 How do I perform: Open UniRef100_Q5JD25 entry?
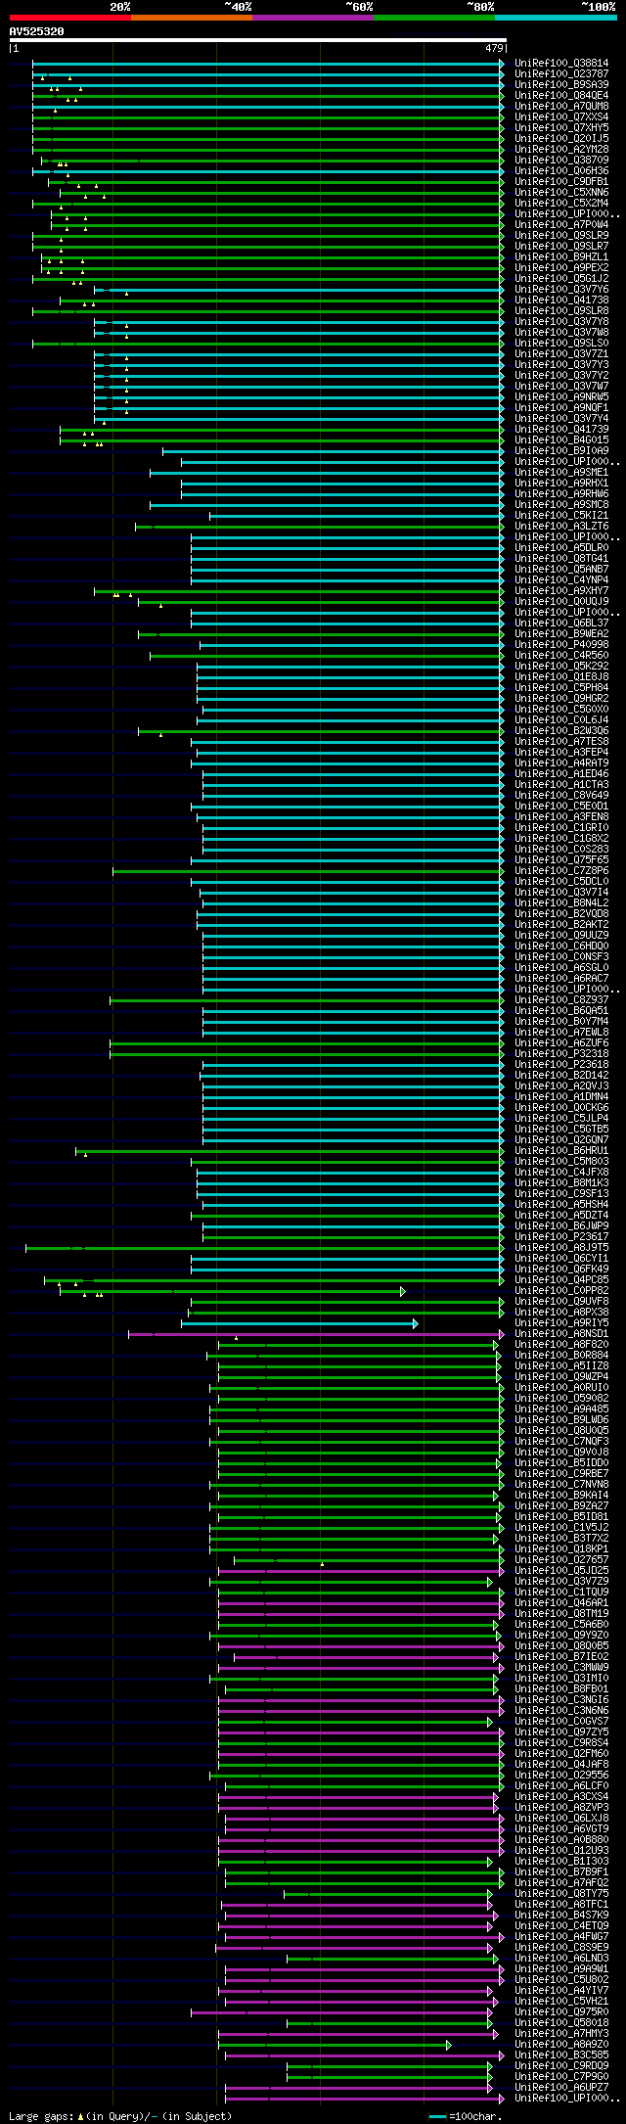[561, 1571]
